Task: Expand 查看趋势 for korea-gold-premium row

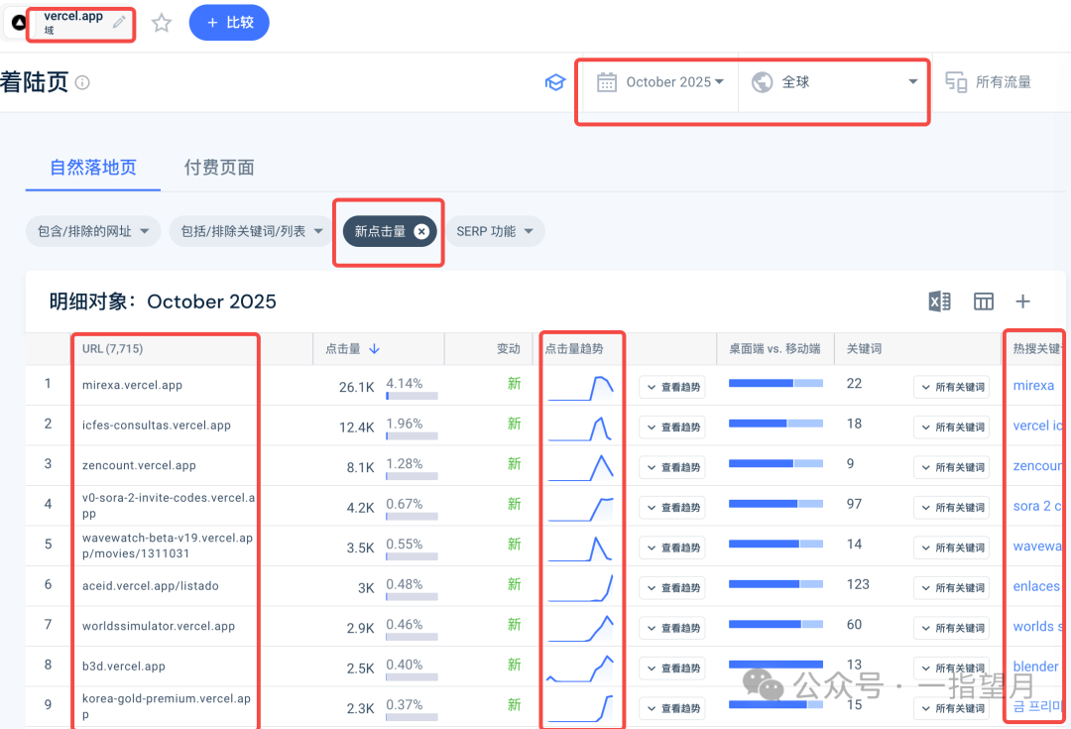Action: [x=672, y=709]
